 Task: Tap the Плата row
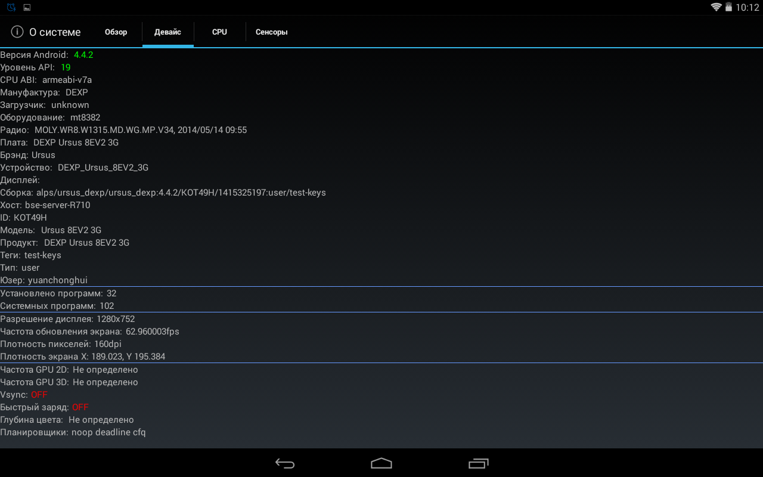(x=381, y=143)
